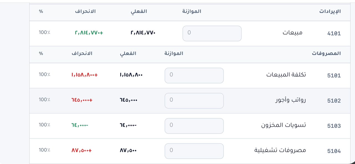Click the الانحراف column header under الإيرادات
355x164 pixels.
(85, 11)
